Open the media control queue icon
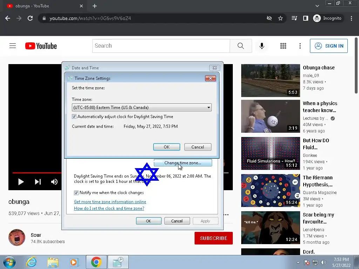This screenshot has height=269, width=359. [x=294, y=18]
